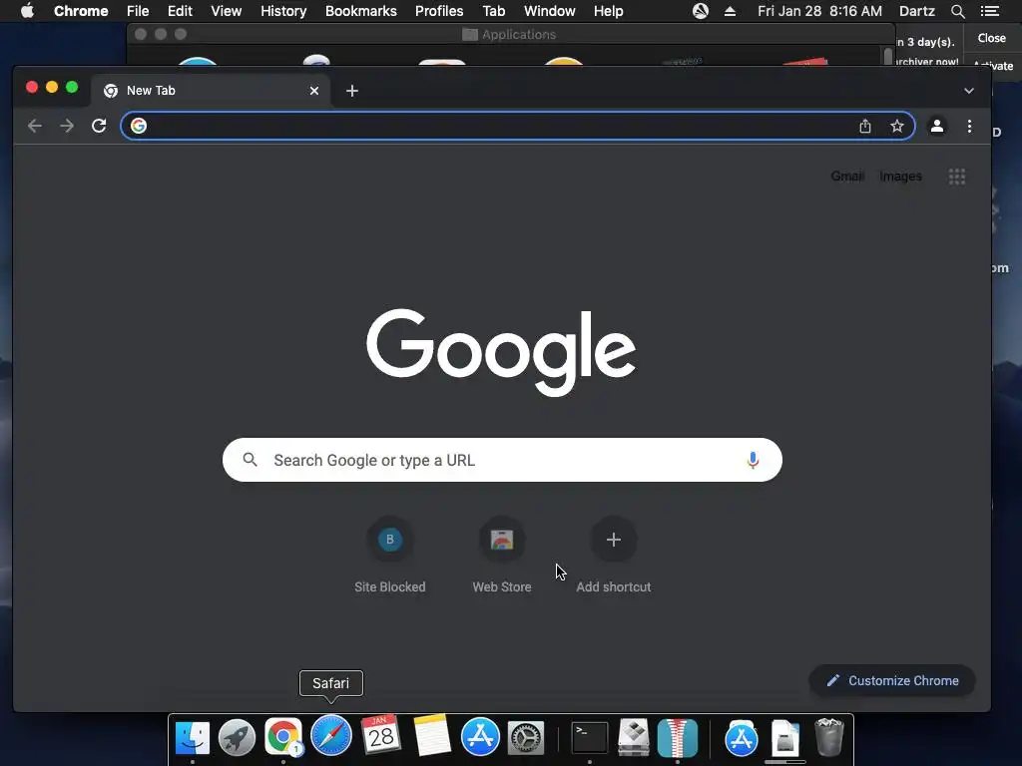Open the Trash in the Dock
Image resolution: width=1022 pixels, height=766 pixels.
[x=829, y=737]
